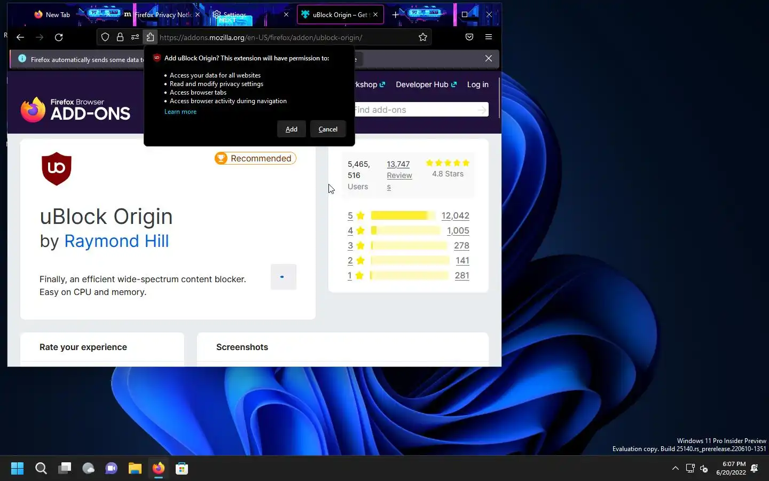The width and height of the screenshot is (769, 481).
Task: Open the tracking protection shield icon
Action: coord(105,37)
